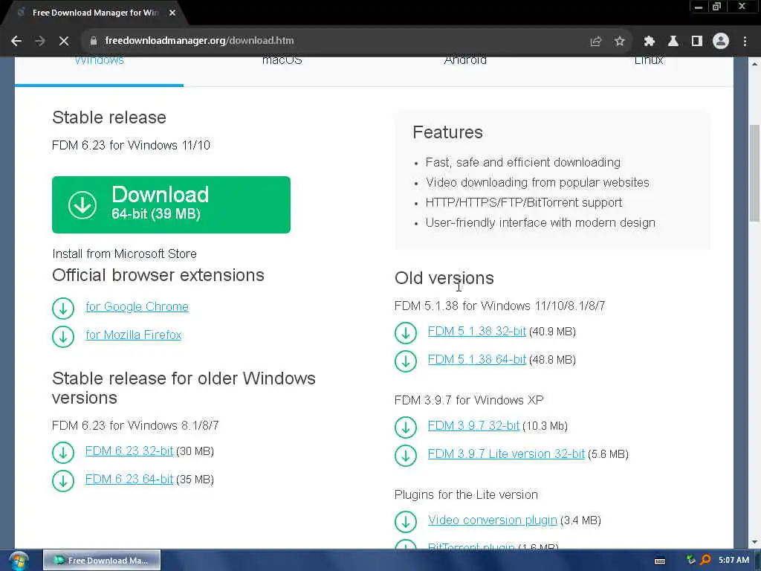Click download icon beside FDM 3.9.7 32-bit
761x571 pixels.
[406, 428]
